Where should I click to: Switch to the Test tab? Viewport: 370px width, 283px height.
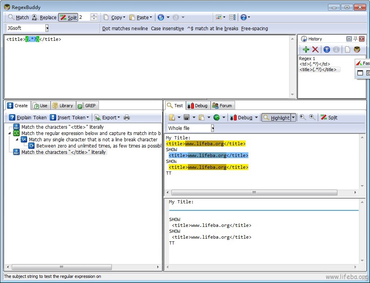175,106
